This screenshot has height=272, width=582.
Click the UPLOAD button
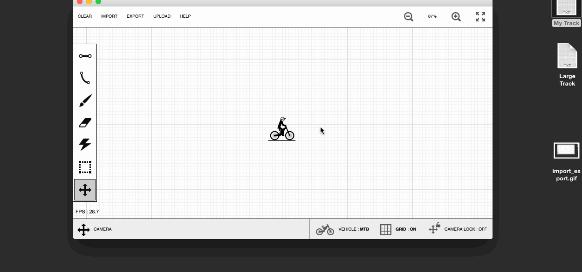coord(162,16)
